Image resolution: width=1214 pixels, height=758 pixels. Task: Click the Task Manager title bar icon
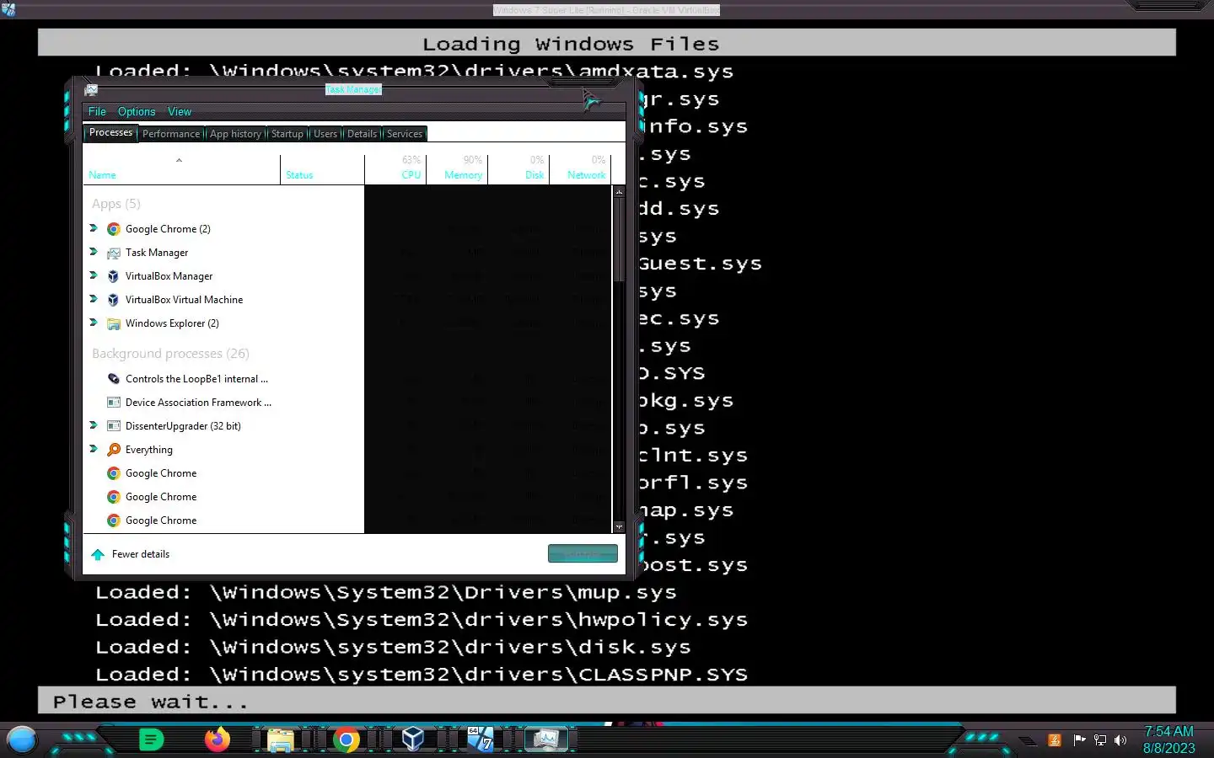(x=91, y=89)
